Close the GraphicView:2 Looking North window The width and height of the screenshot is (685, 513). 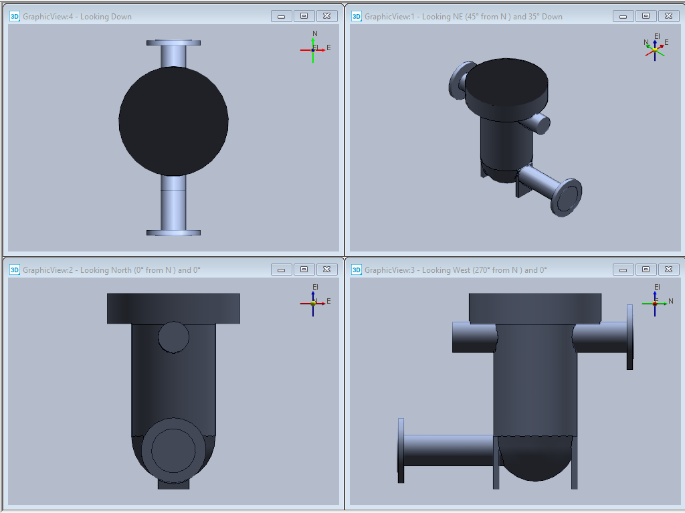(326, 270)
